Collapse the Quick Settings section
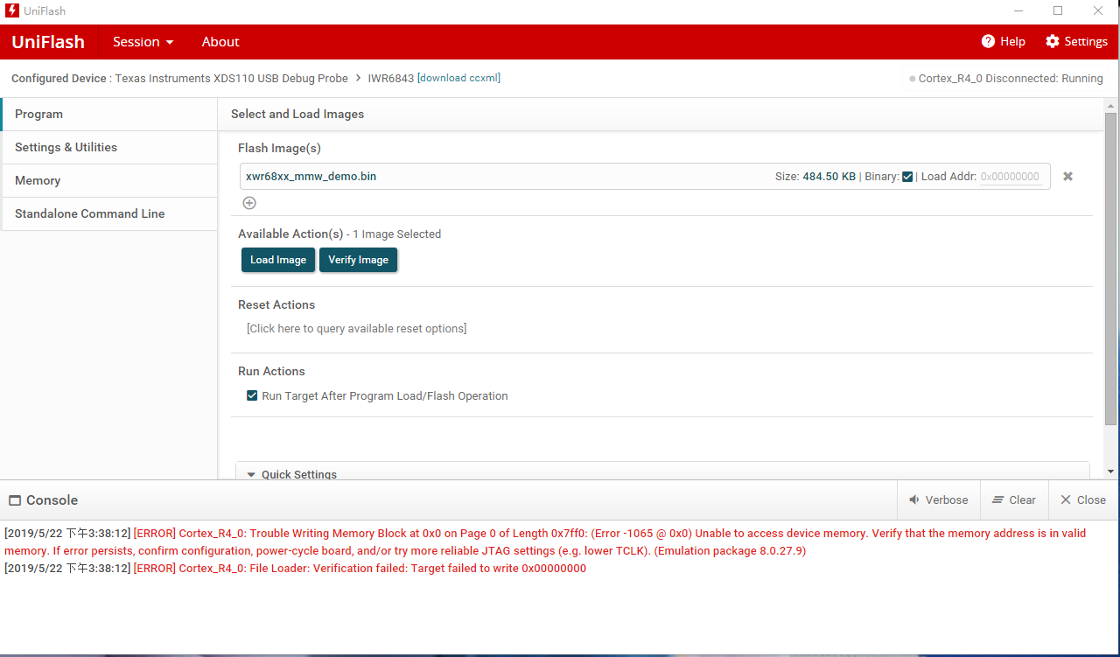 pos(251,474)
